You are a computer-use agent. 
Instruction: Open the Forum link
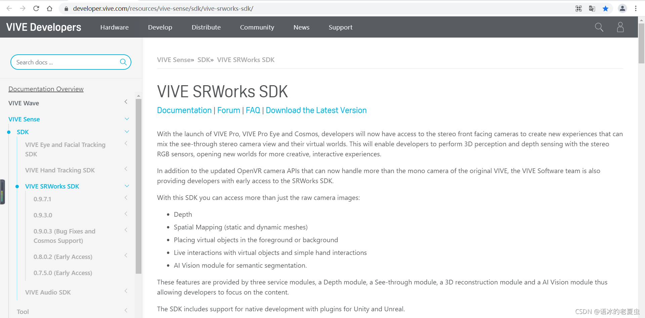[x=229, y=110]
